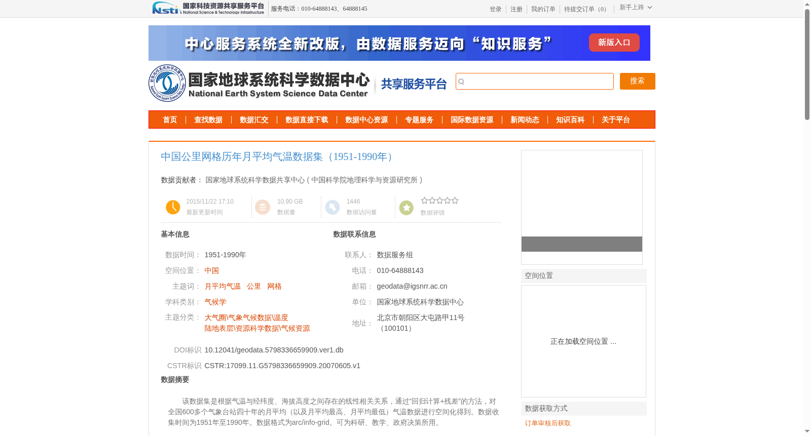
Task: Click the green star rating icon
Action: coord(407,208)
